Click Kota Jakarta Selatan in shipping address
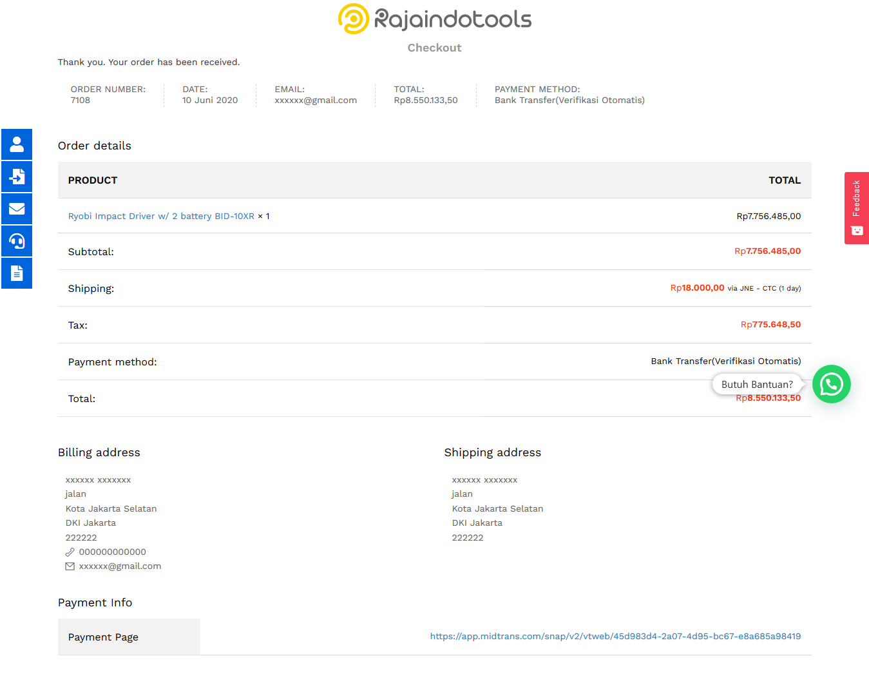The height and width of the screenshot is (694, 869). pyautogui.click(x=497, y=508)
